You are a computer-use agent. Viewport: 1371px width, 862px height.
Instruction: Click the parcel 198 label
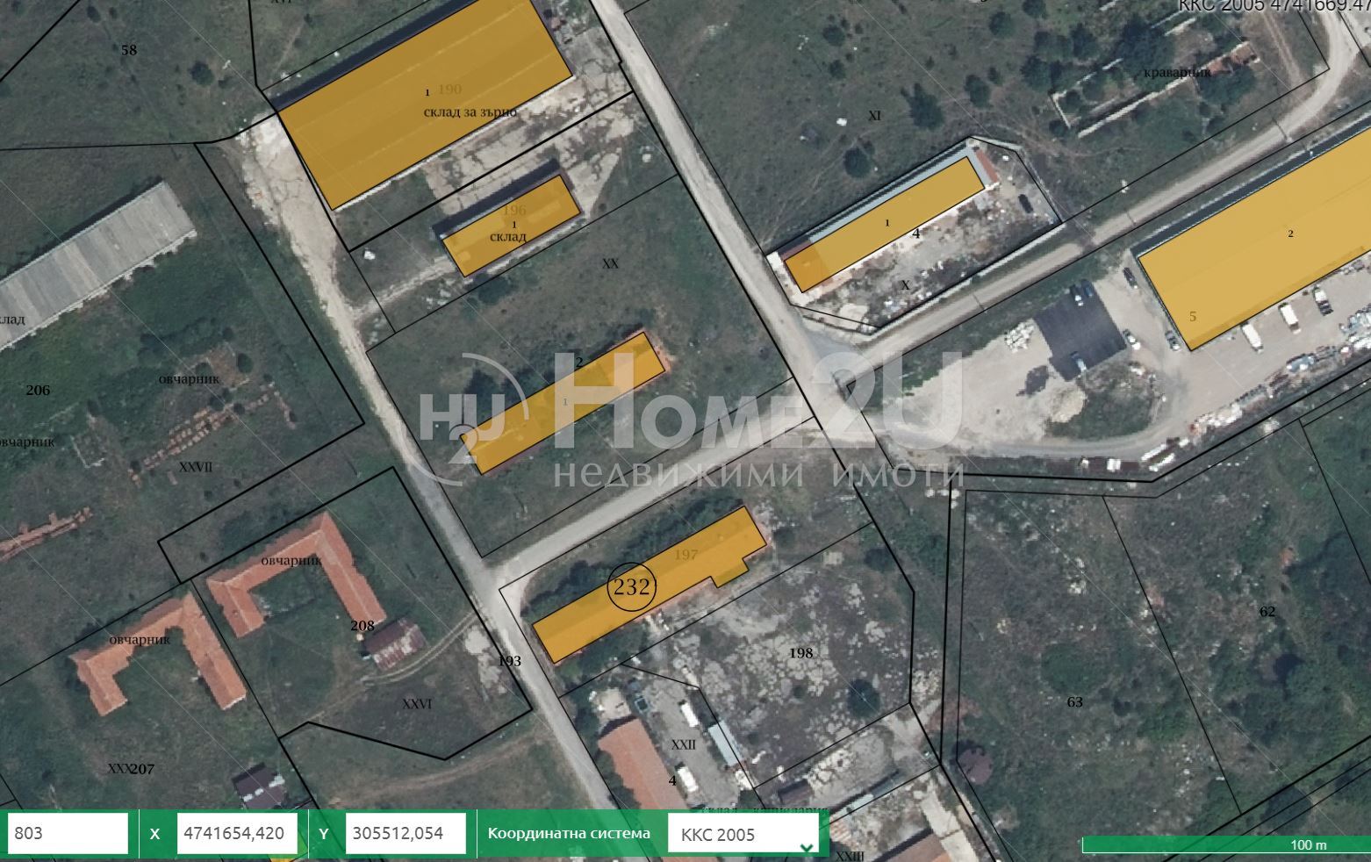click(x=800, y=653)
